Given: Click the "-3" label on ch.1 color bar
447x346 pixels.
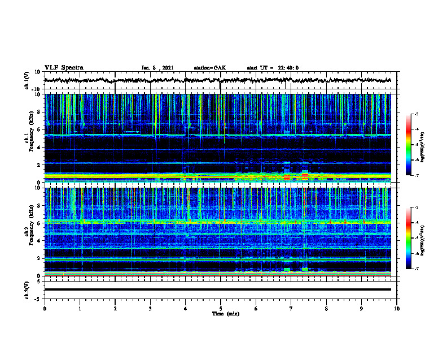Looking at the screenshot, I should coord(417,114).
